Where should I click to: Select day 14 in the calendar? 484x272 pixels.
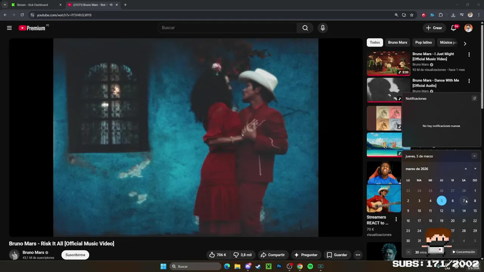pos(464,211)
